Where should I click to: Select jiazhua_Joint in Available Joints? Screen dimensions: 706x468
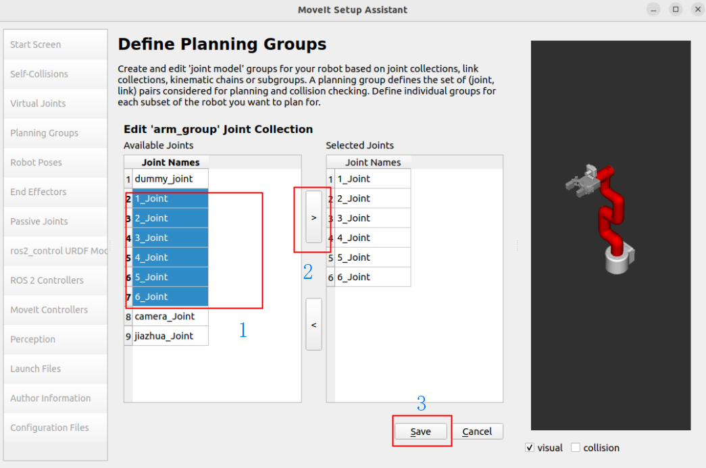[x=170, y=336]
